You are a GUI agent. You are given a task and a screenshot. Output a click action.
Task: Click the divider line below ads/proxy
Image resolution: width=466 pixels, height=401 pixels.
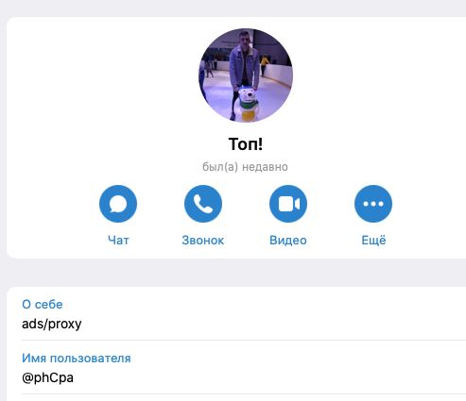(244, 340)
